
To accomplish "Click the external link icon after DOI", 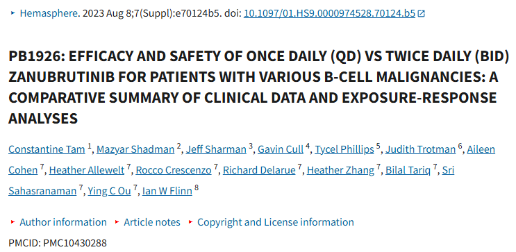I will [x=421, y=14].
